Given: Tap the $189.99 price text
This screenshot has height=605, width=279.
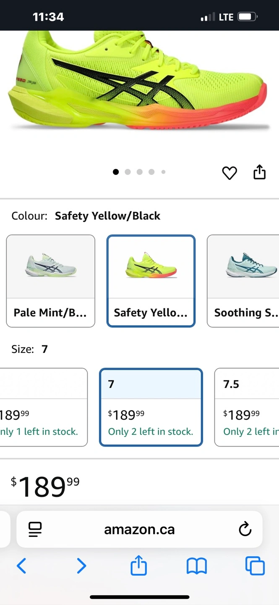Looking at the screenshot, I should pos(45,487).
